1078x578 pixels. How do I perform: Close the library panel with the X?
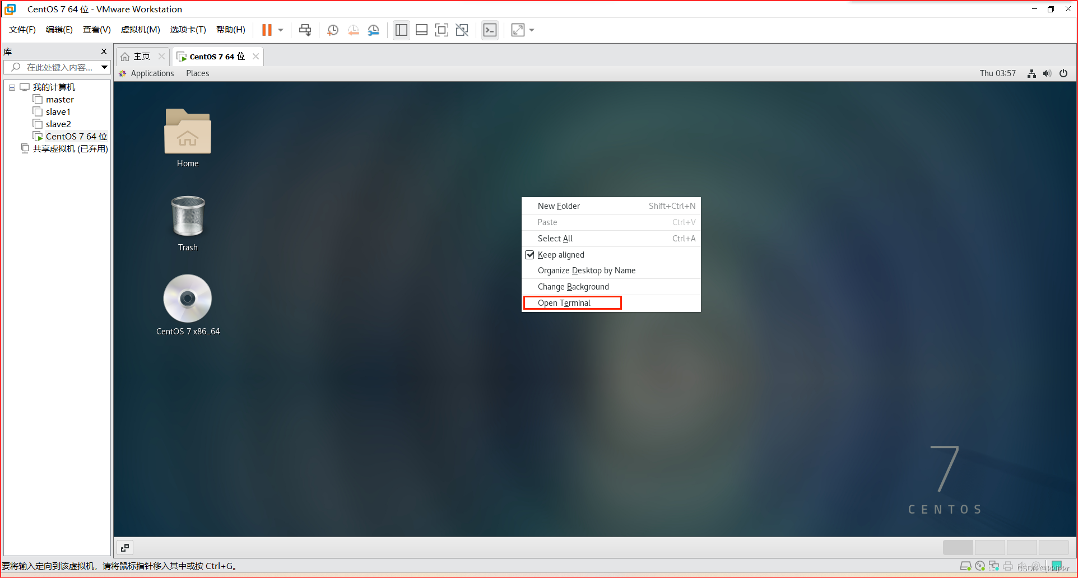(x=104, y=52)
